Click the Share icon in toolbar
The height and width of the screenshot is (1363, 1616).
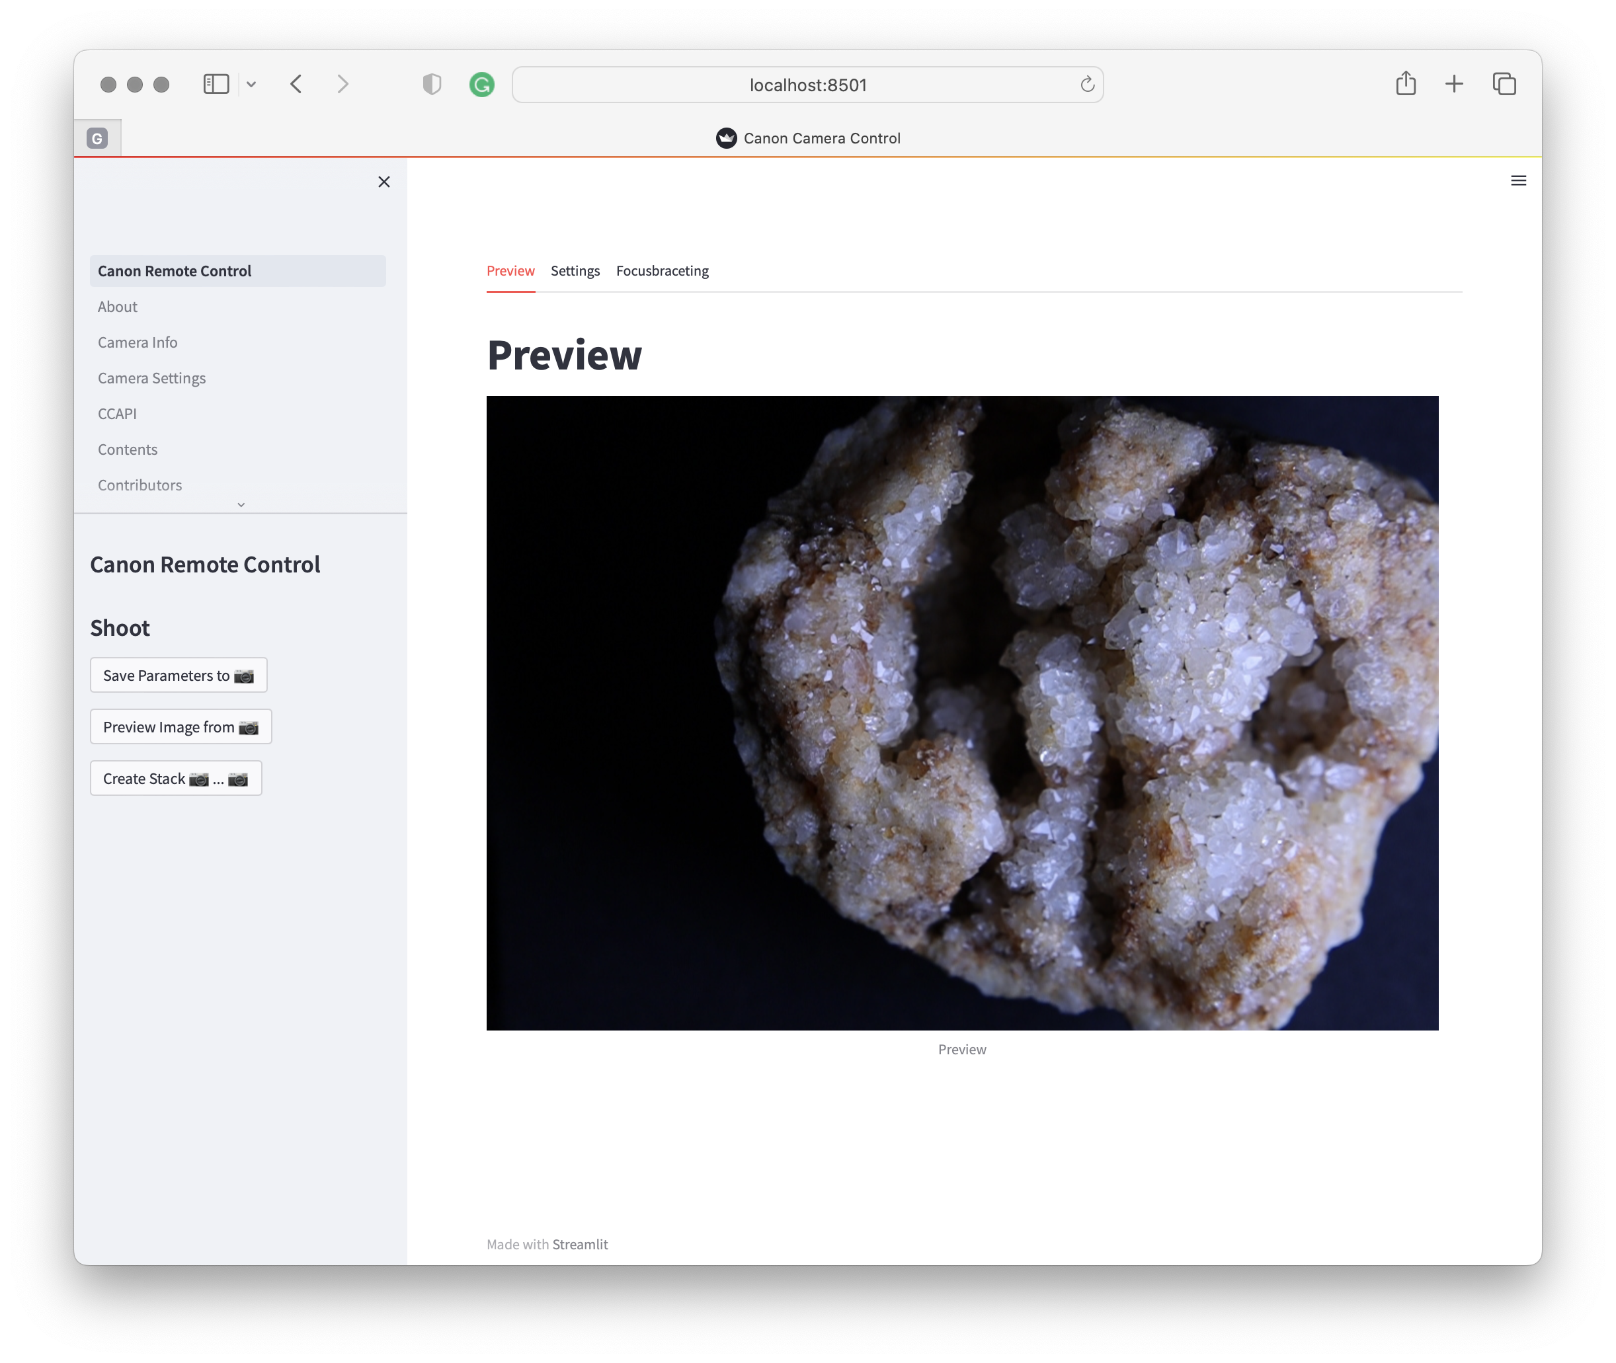point(1405,83)
